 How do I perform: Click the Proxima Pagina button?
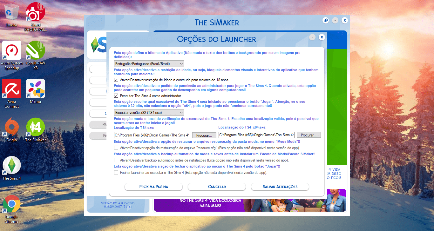(x=154, y=187)
